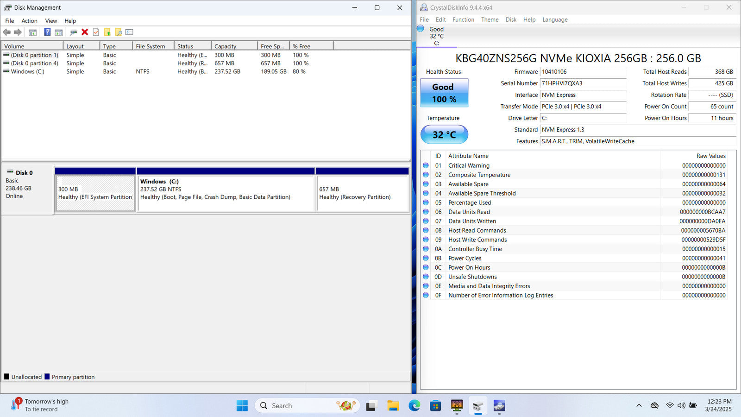Open CrystalDiskInfo Language menu
Viewport: 741px width, 417px height.
[555, 19]
